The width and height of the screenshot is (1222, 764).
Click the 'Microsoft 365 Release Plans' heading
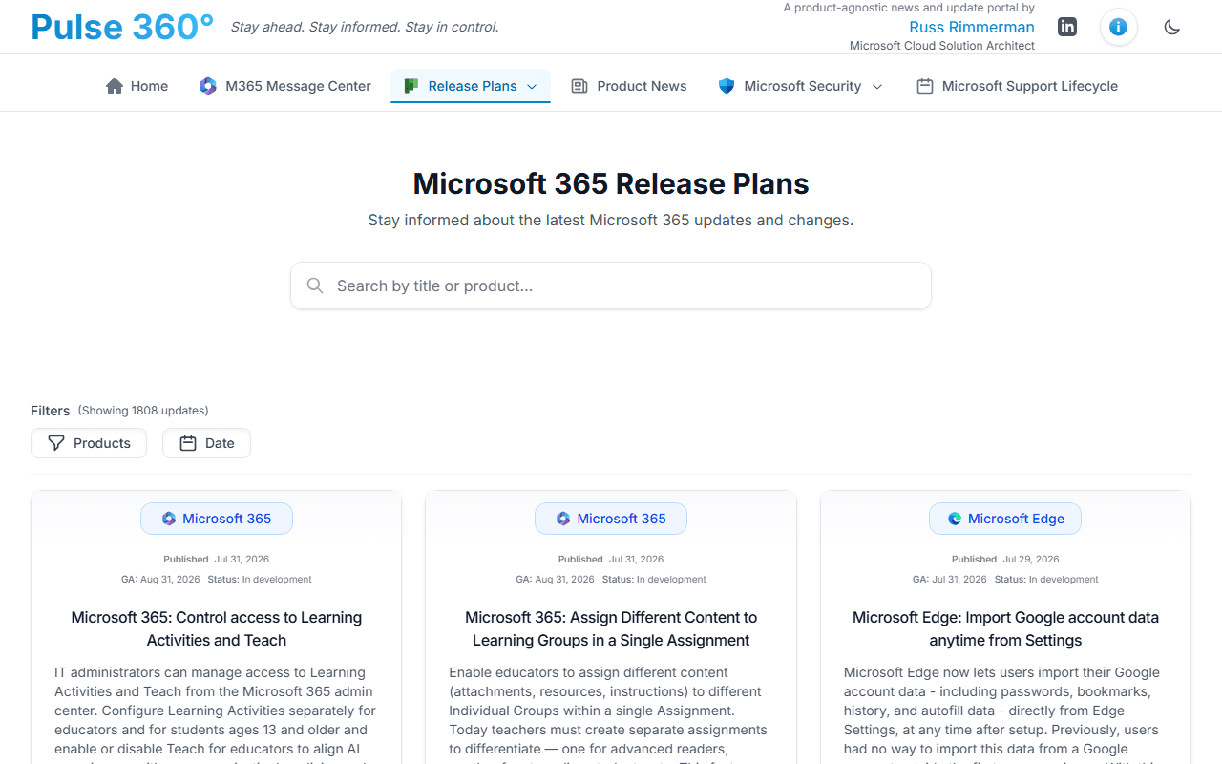tap(611, 183)
